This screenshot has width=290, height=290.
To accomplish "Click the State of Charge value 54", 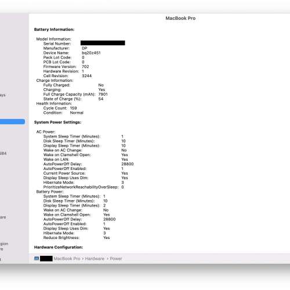I will [x=101, y=99].
